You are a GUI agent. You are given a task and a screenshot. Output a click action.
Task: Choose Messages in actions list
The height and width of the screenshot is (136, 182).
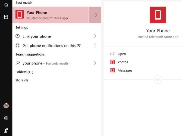[125, 70]
